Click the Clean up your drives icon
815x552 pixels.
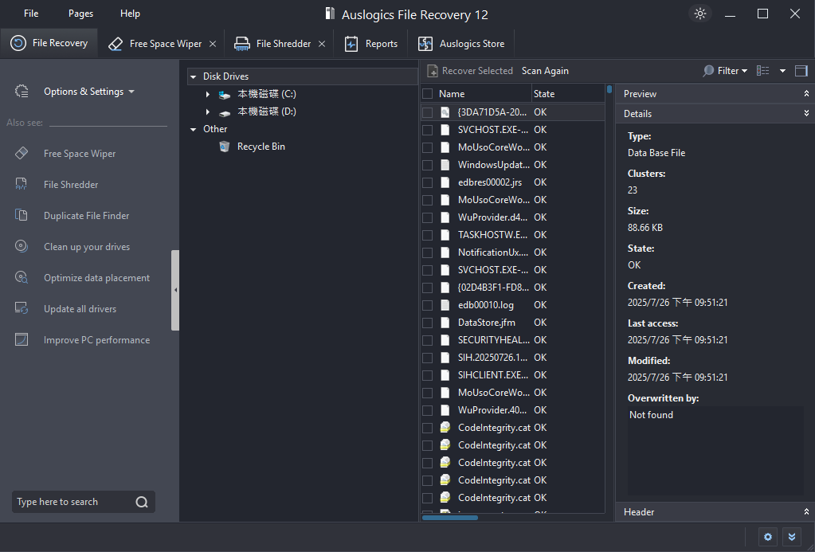tap(22, 246)
